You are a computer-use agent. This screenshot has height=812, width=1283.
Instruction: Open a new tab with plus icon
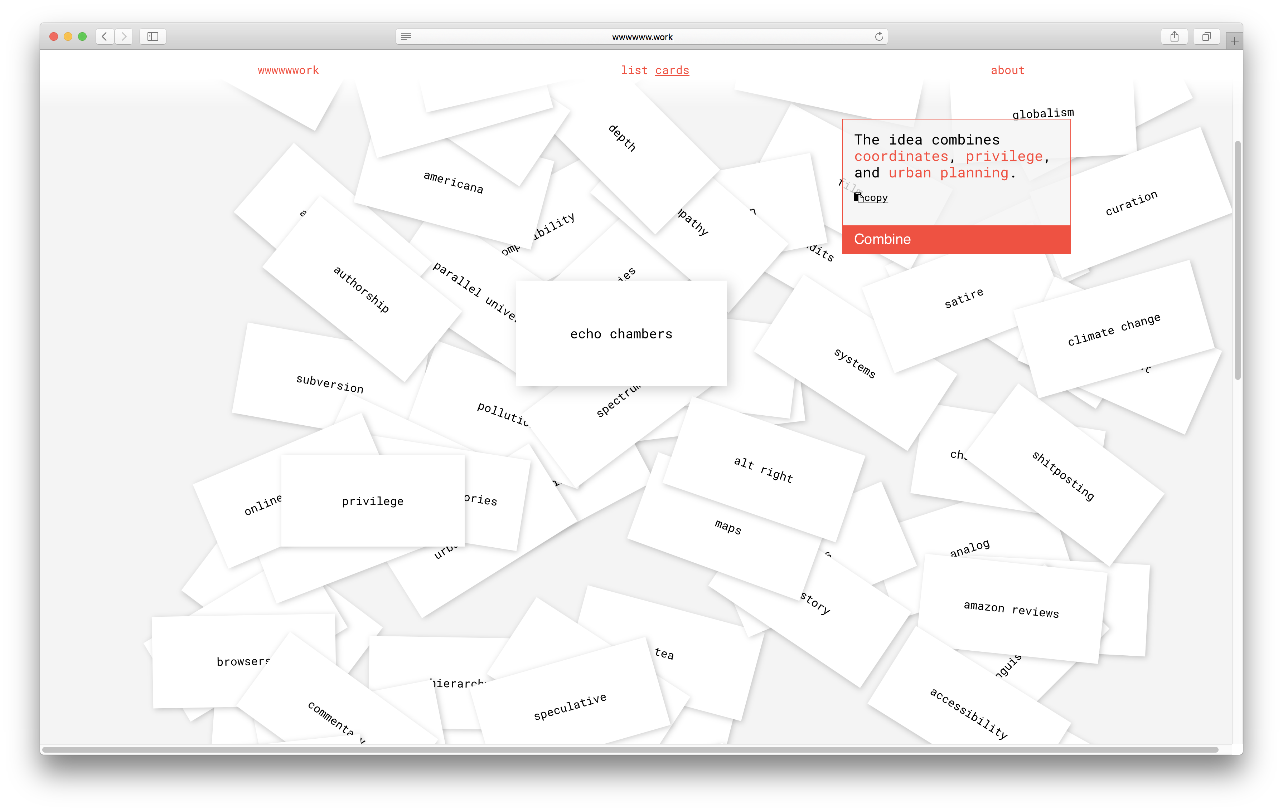coord(1234,41)
